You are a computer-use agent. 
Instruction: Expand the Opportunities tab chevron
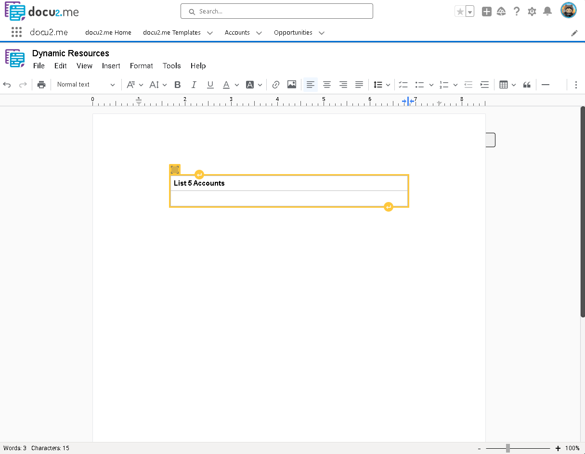pos(322,33)
